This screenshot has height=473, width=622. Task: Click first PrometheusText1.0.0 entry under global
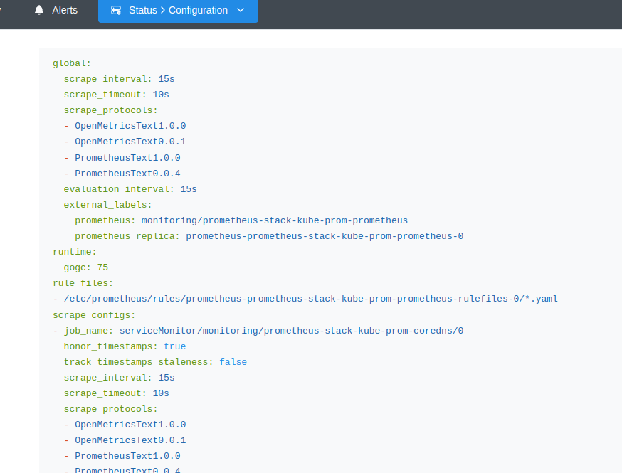[x=127, y=158]
